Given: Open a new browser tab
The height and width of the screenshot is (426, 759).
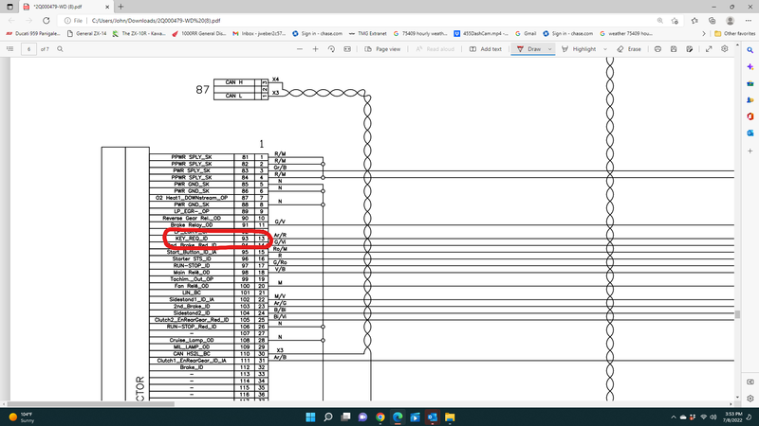Looking at the screenshot, I should [x=120, y=7].
